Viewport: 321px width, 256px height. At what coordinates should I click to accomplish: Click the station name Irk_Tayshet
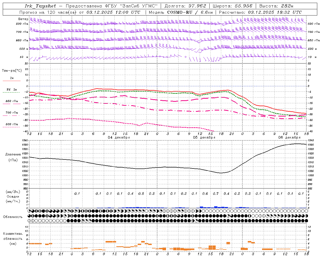pos(40,6)
